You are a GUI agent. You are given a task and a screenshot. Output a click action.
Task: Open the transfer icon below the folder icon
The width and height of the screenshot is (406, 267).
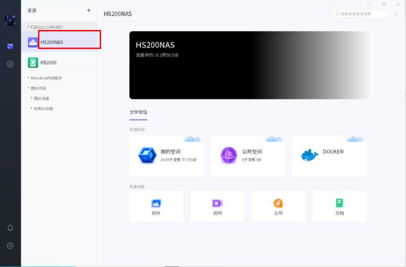10,64
